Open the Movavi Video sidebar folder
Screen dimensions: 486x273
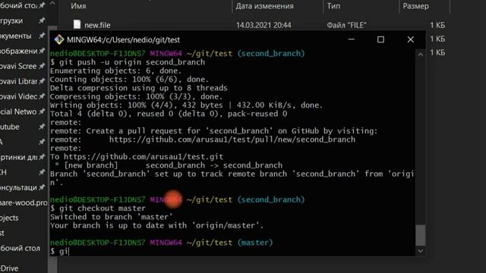point(18,96)
